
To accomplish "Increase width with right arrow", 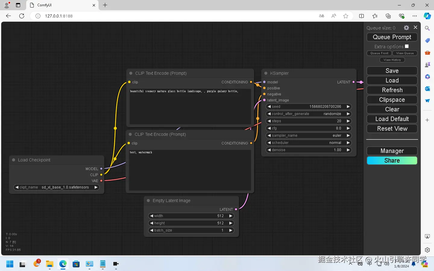I will (231, 216).
